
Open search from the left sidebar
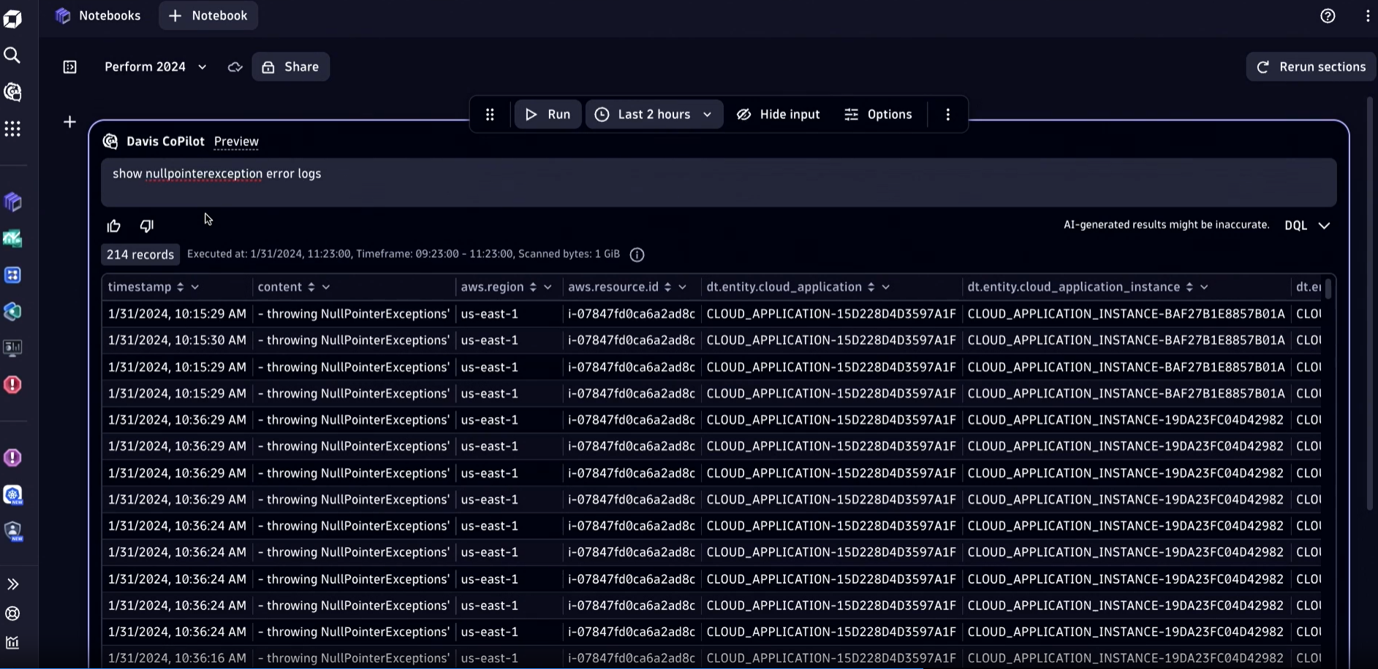(x=12, y=55)
